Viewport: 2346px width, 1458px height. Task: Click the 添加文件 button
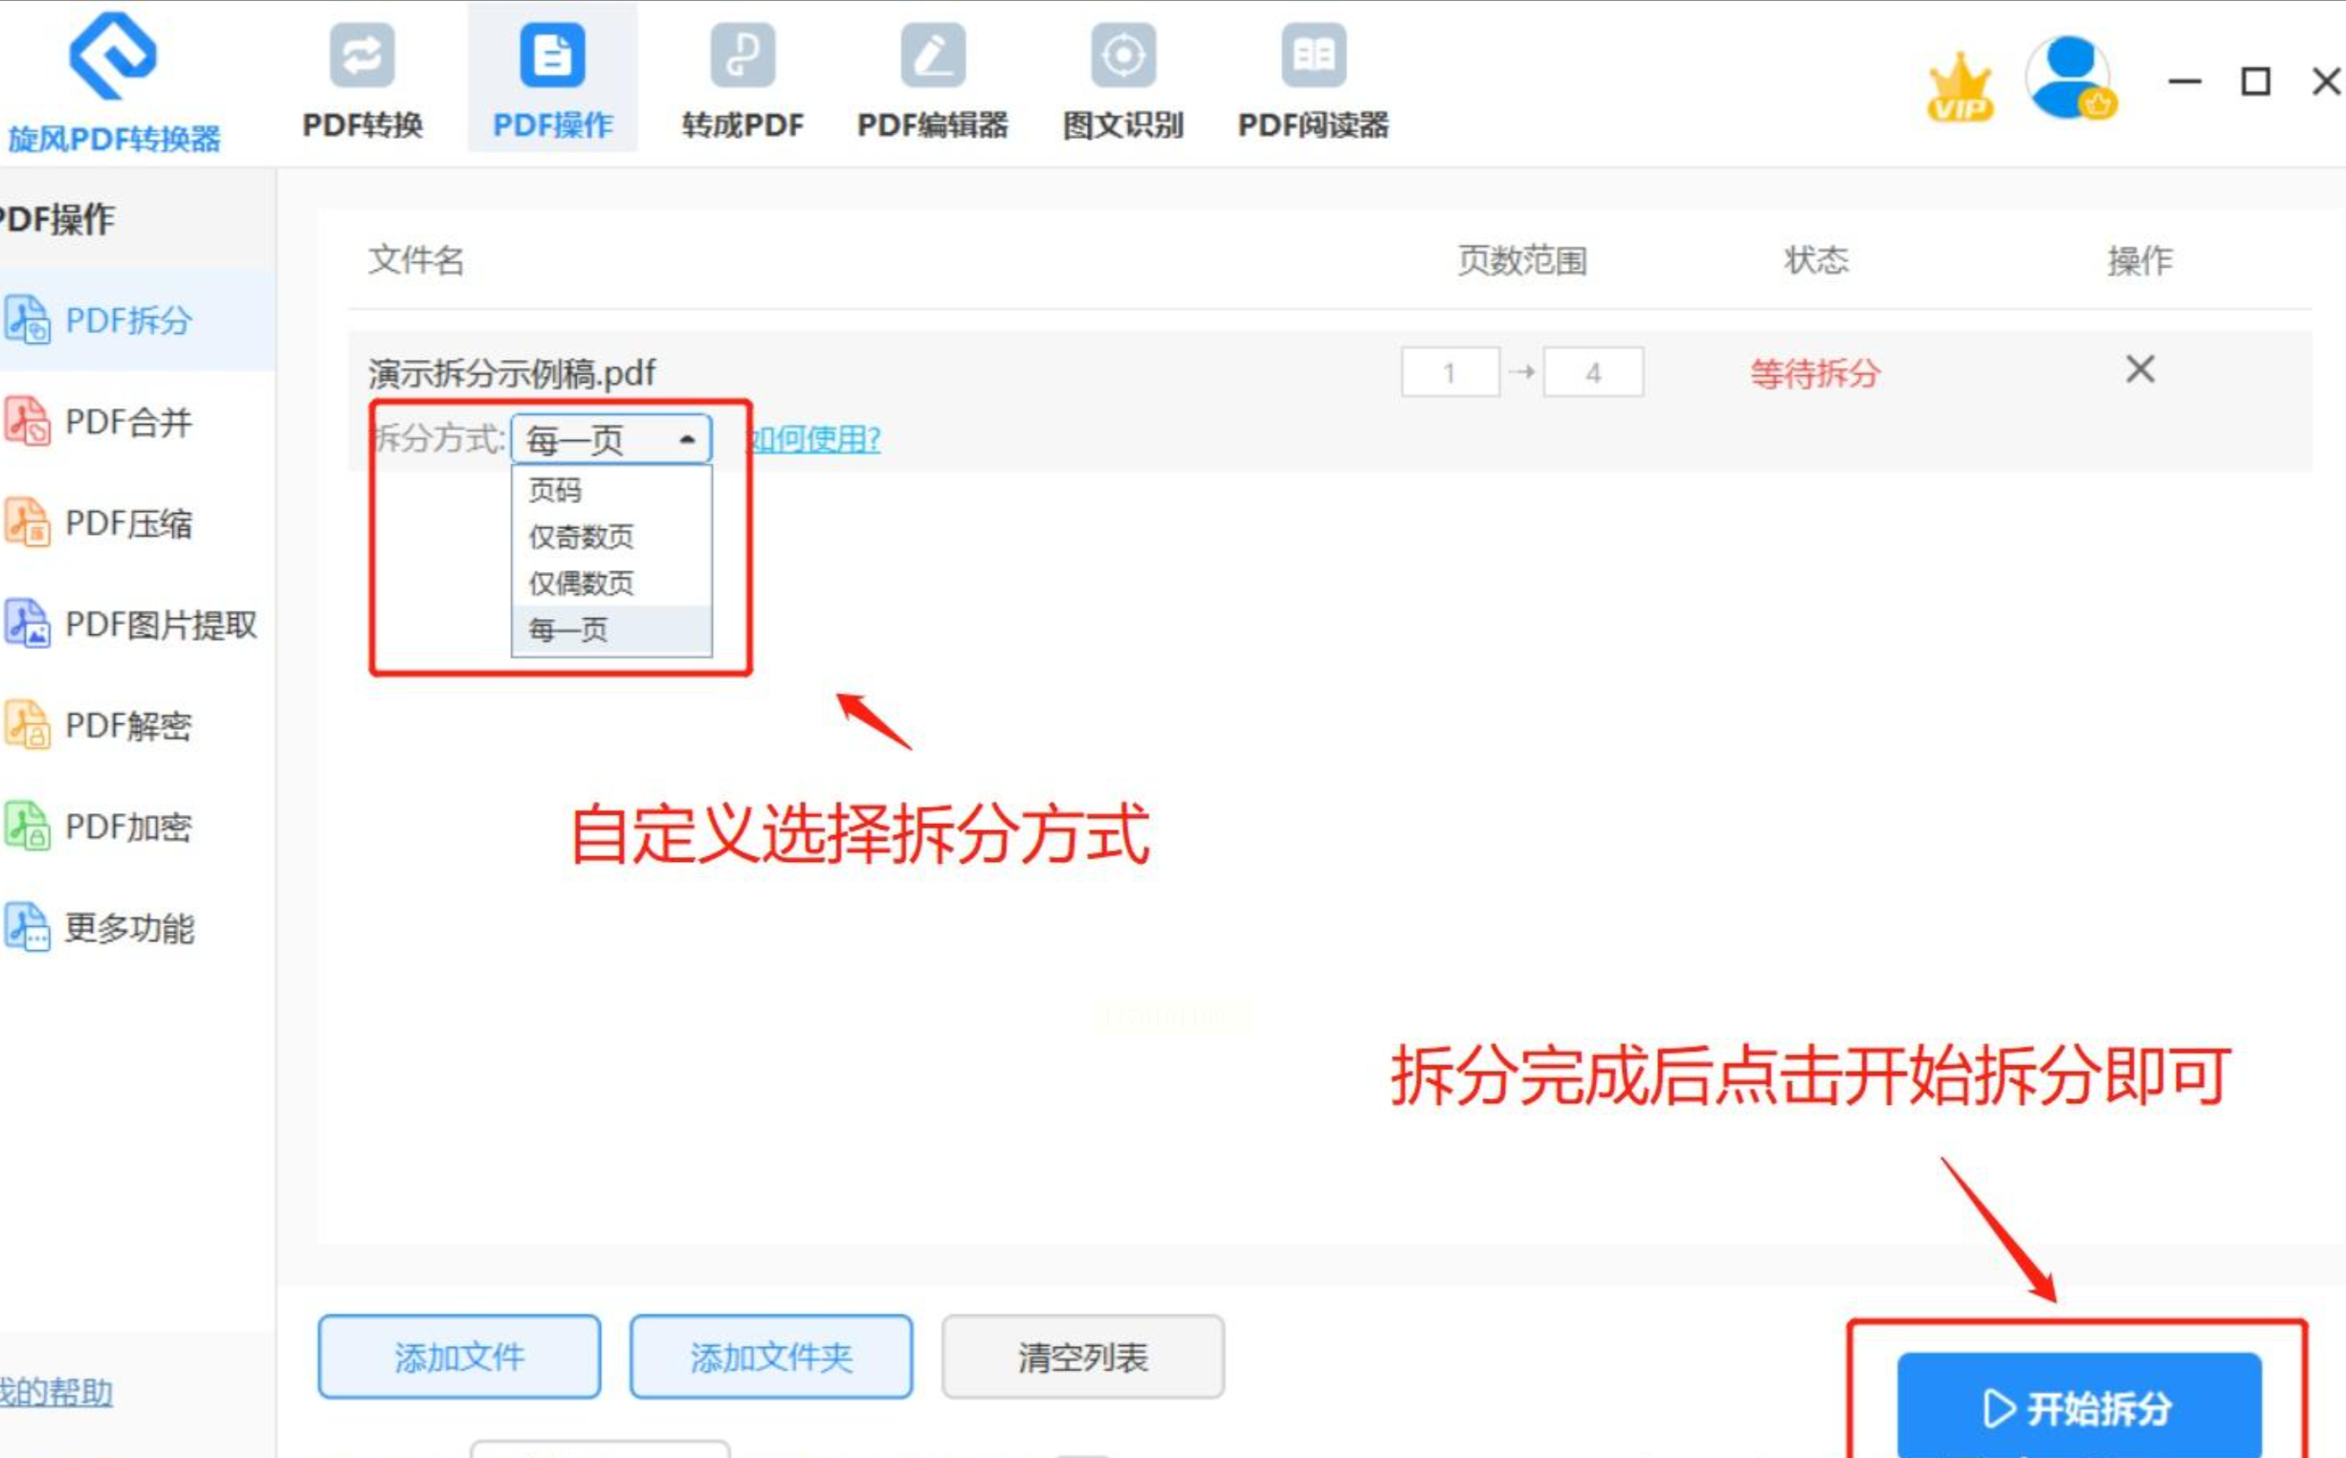click(459, 1357)
